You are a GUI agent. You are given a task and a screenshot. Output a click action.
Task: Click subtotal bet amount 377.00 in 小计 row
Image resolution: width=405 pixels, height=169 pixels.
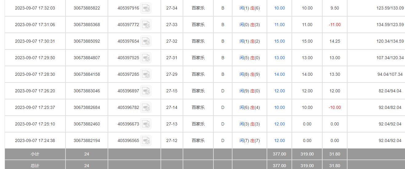pos(280,154)
